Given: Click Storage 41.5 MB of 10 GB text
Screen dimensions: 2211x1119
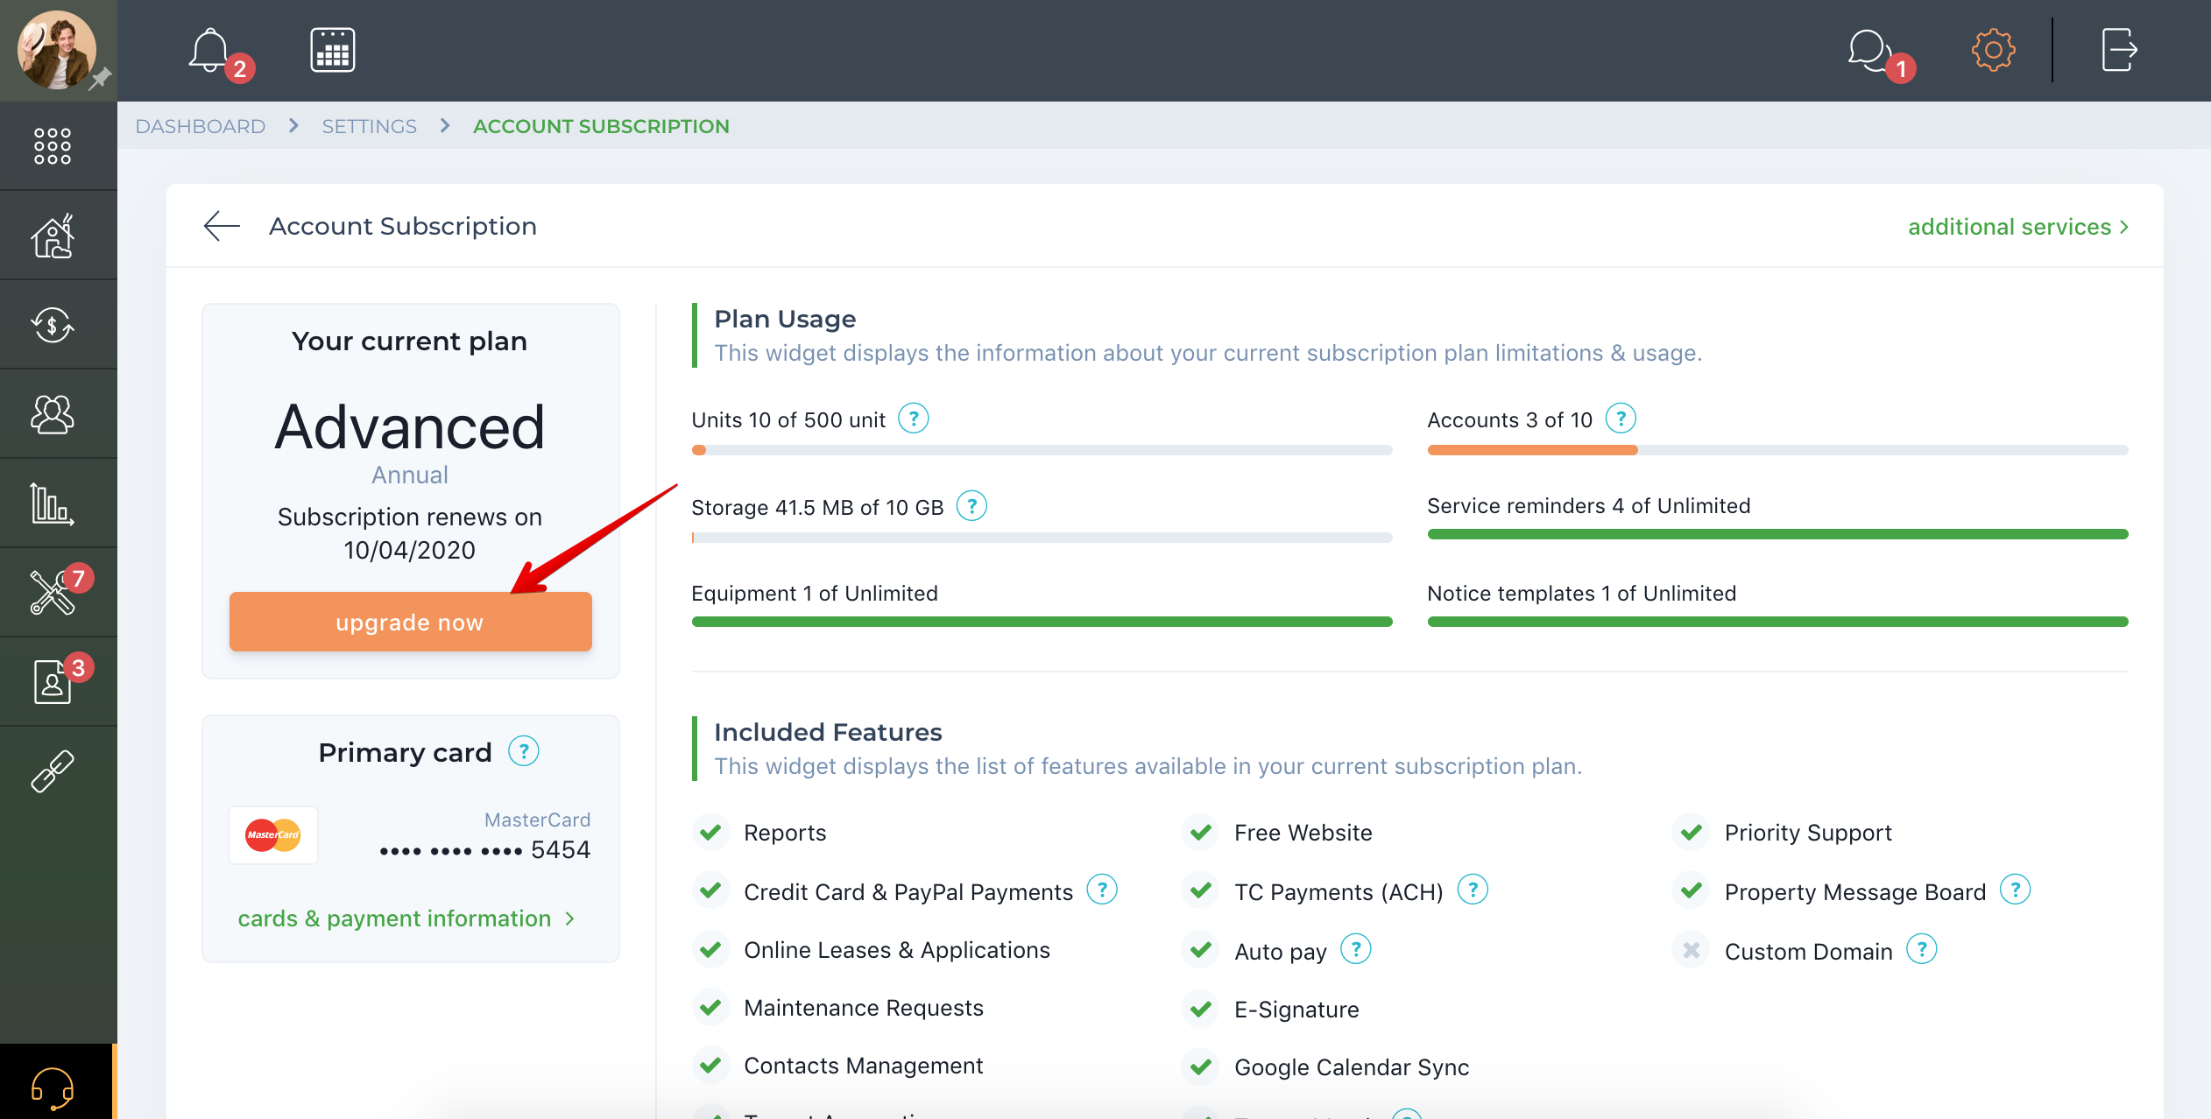Looking at the screenshot, I should (817, 508).
